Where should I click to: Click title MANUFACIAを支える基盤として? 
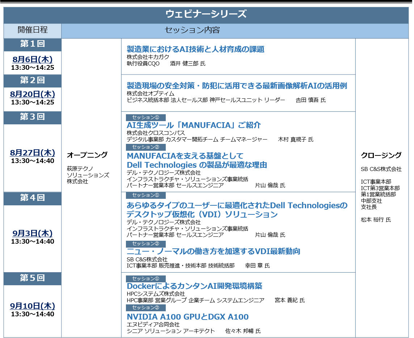[x=185, y=156]
